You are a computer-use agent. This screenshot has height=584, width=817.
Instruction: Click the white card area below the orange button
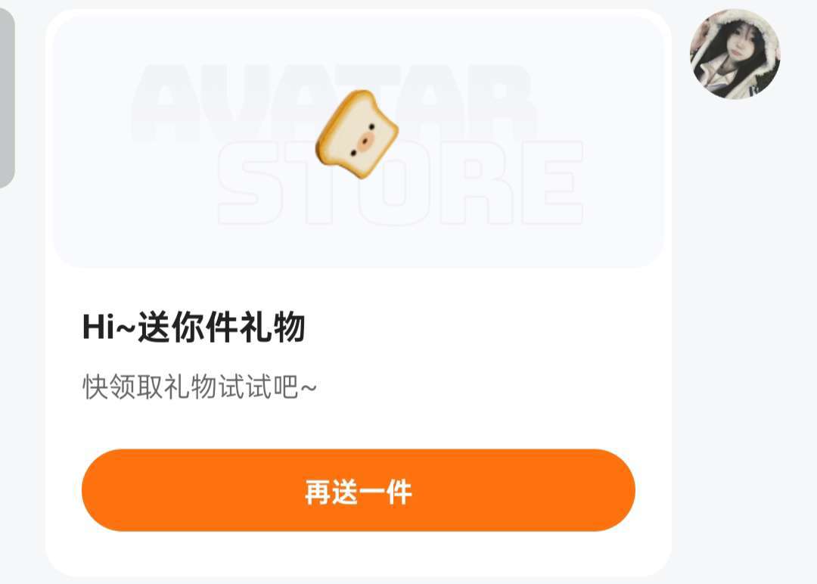(359, 553)
